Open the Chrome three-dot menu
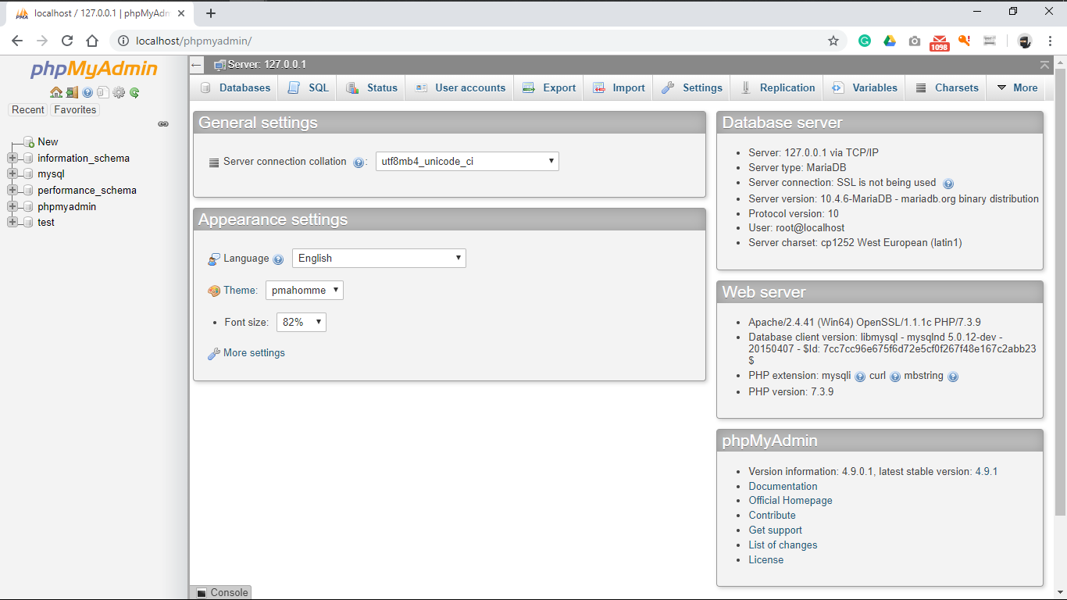 1050,41
